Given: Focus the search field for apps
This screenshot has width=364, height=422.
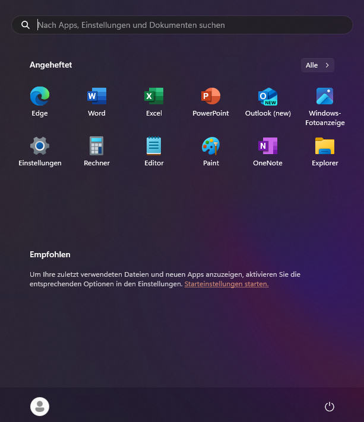Looking at the screenshot, I should pos(182,25).
